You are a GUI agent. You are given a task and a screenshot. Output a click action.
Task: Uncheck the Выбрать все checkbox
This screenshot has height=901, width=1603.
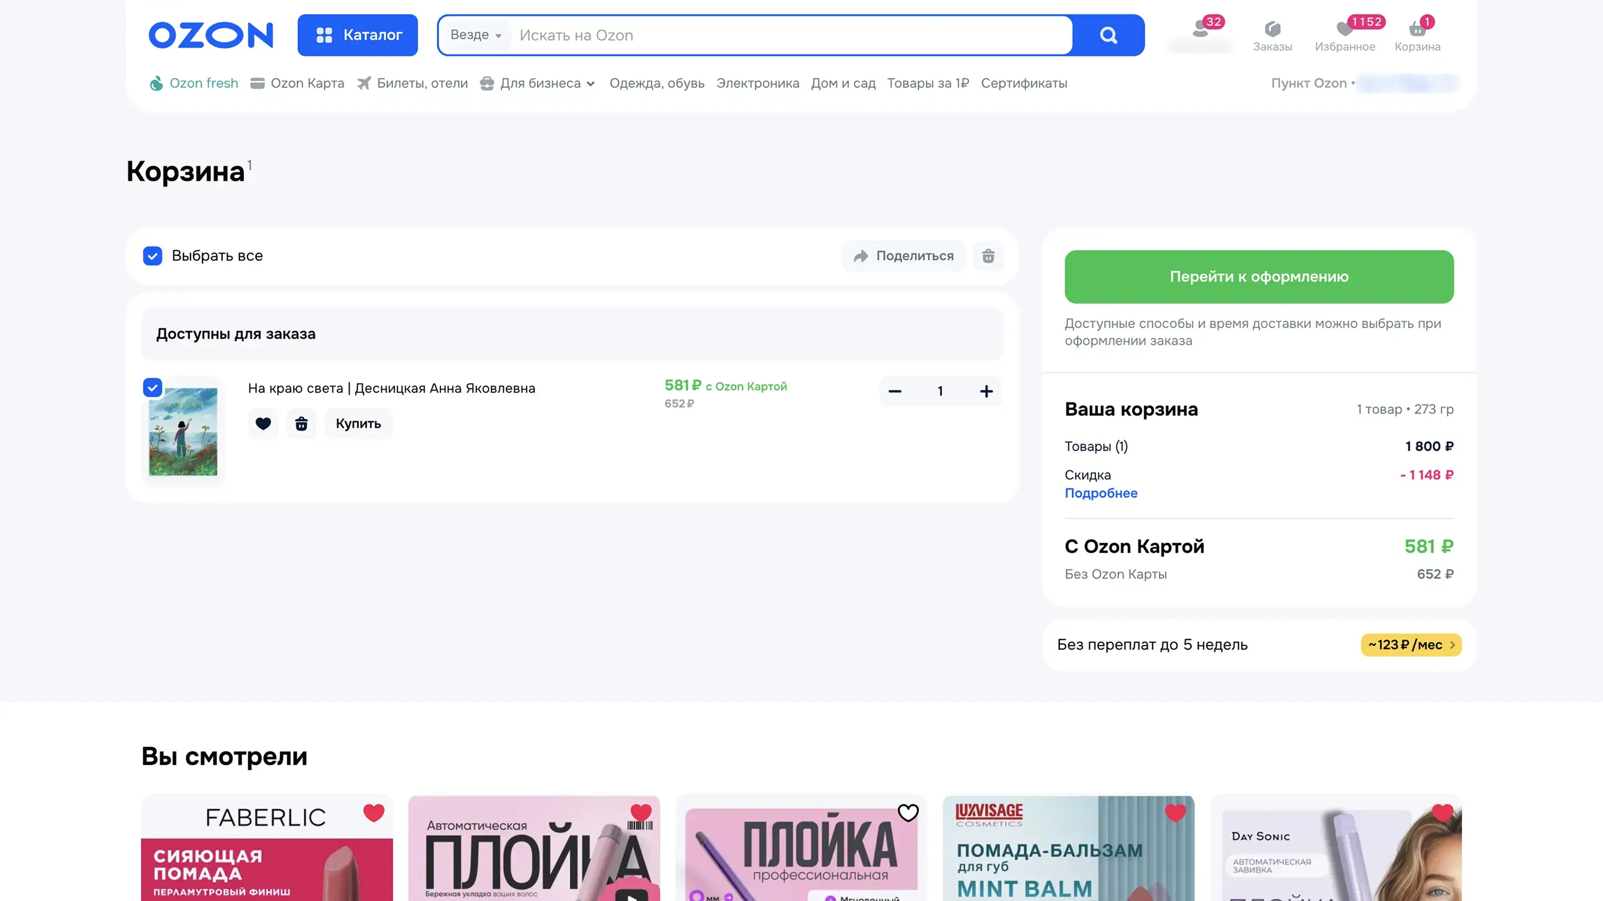pyautogui.click(x=153, y=256)
